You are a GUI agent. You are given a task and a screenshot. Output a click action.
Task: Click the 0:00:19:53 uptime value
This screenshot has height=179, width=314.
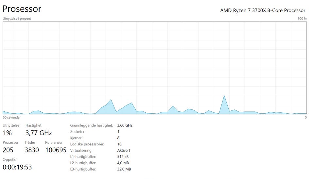pyautogui.click(x=17, y=167)
